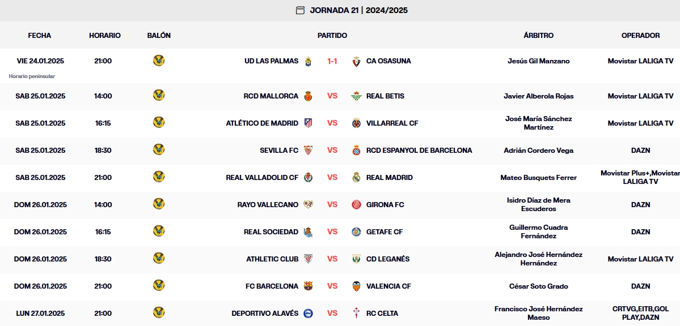Click the ÁRBITRO column header
Image resolution: width=680 pixels, height=326 pixels.
[538, 36]
